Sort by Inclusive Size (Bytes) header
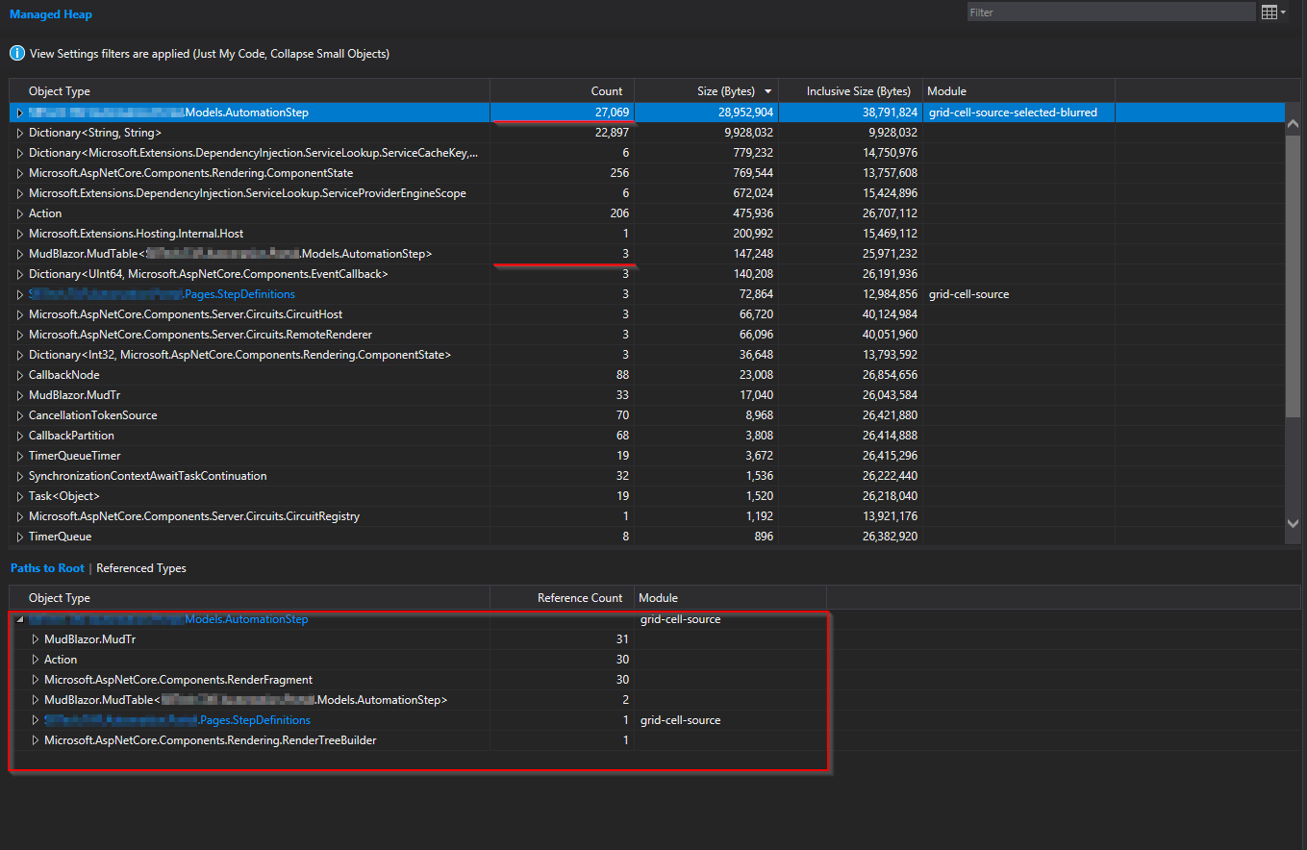This screenshot has width=1307, height=850. 850,91
